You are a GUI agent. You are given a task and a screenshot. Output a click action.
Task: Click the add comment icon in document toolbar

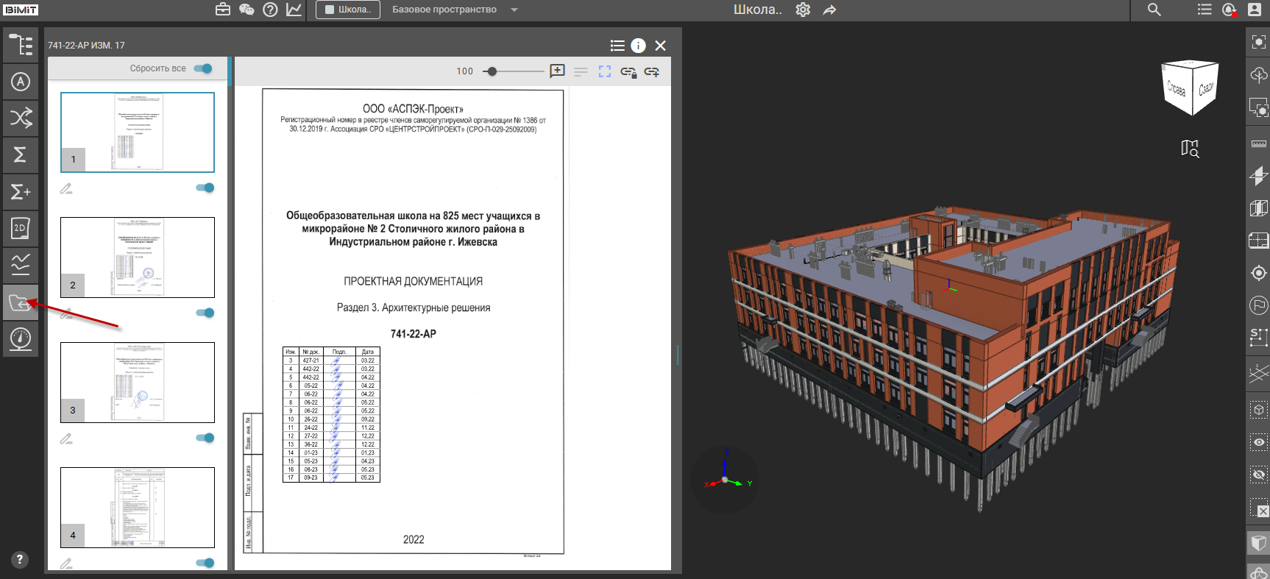click(557, 71)
